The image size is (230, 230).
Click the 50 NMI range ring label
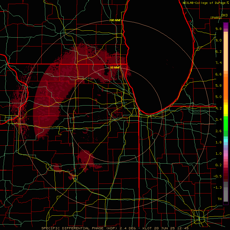(115, 67)
